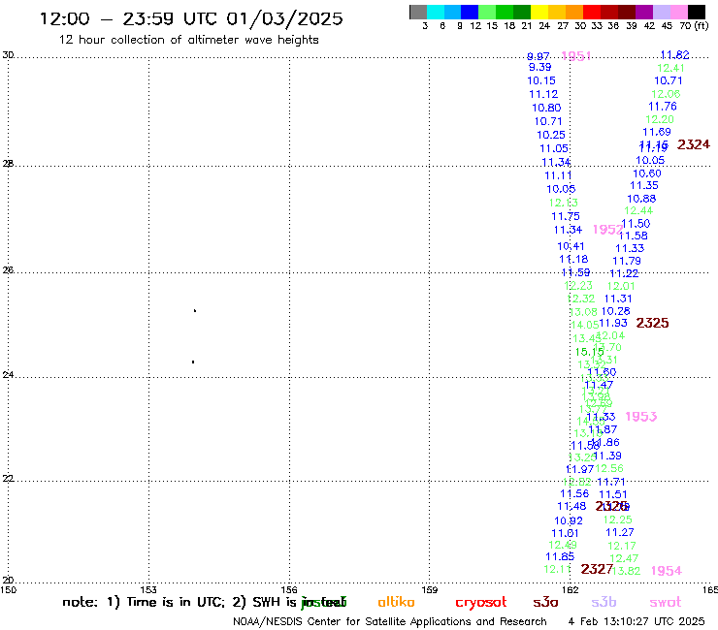Click the latitude axis label 24
The image size is (718, 630).
pyautogui.click(x=8, y=375)
